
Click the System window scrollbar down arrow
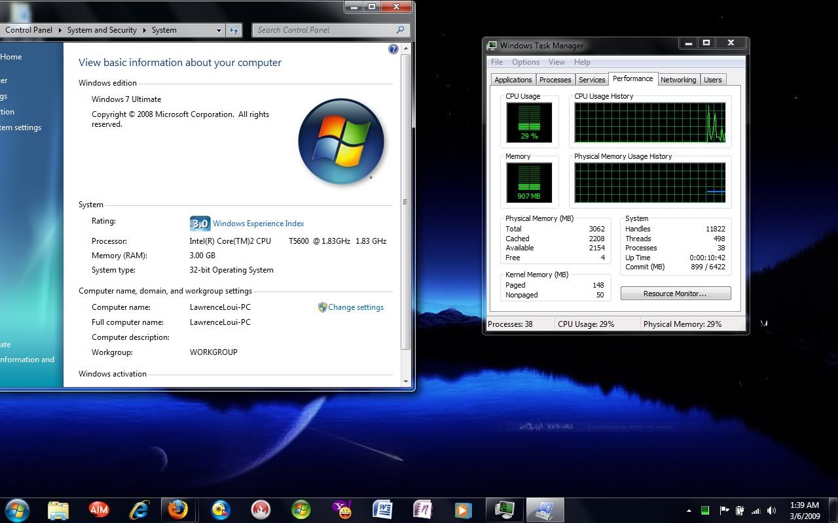(406, 381)
